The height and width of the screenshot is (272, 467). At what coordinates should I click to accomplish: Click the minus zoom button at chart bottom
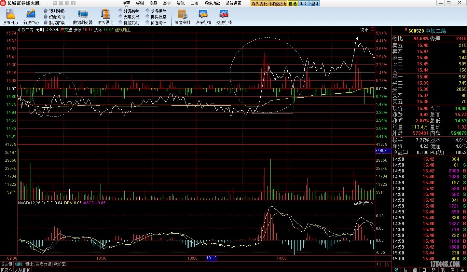tap(383, 264)
